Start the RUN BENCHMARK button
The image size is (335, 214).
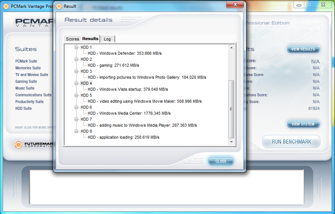291,142
